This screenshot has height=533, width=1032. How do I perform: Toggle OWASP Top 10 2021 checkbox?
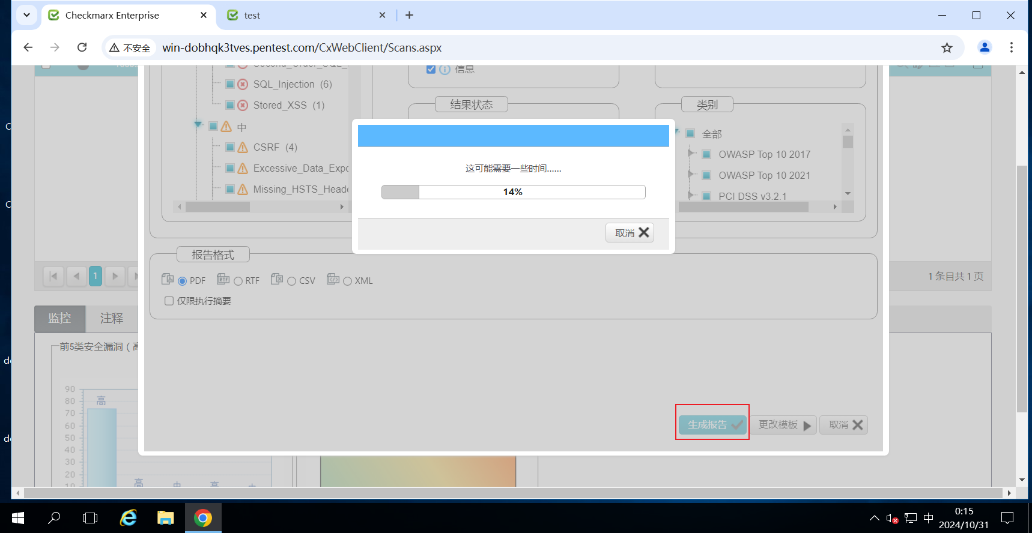click(x=707, y=175)
